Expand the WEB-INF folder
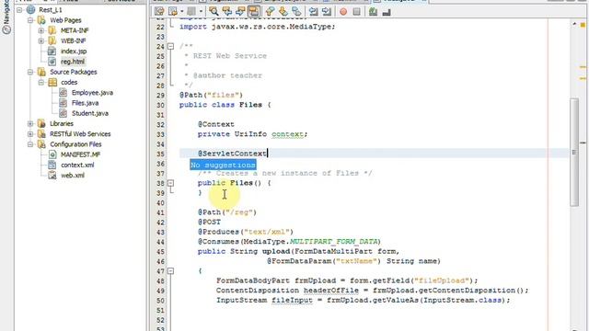The height and width of the screenshot is (331, 589). tap(41, 40)
